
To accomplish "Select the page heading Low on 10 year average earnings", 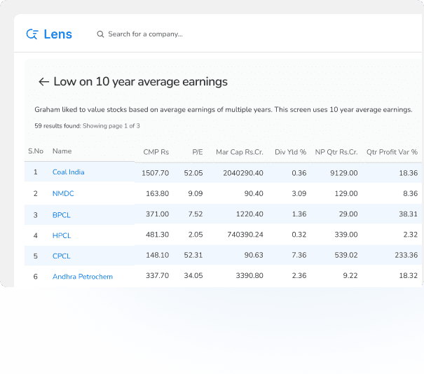I will click(140, 82).
